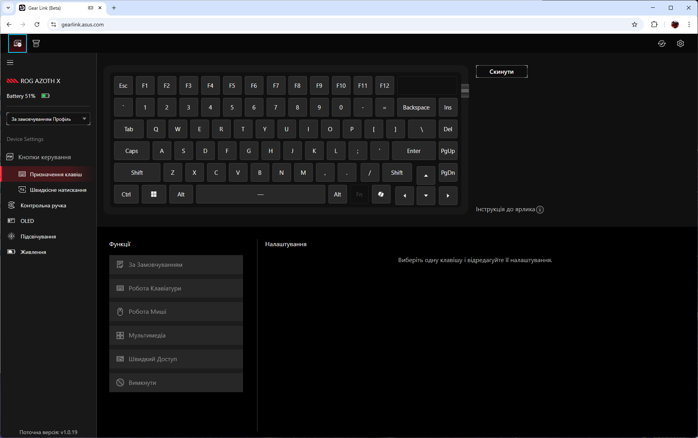Click the Скинути reset button
This screenshot has height=438, width=698.
point(502,71)
